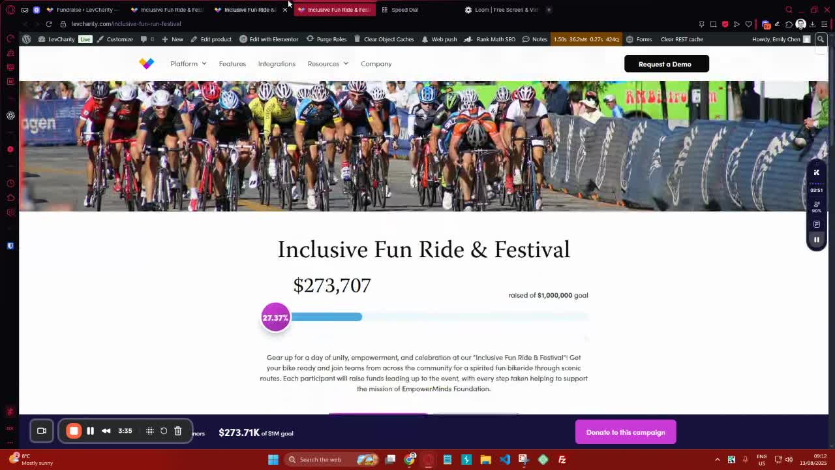The image size is (835, 470).
Task: Toggle the camera in Loom controls
Action: coord(42,431)
